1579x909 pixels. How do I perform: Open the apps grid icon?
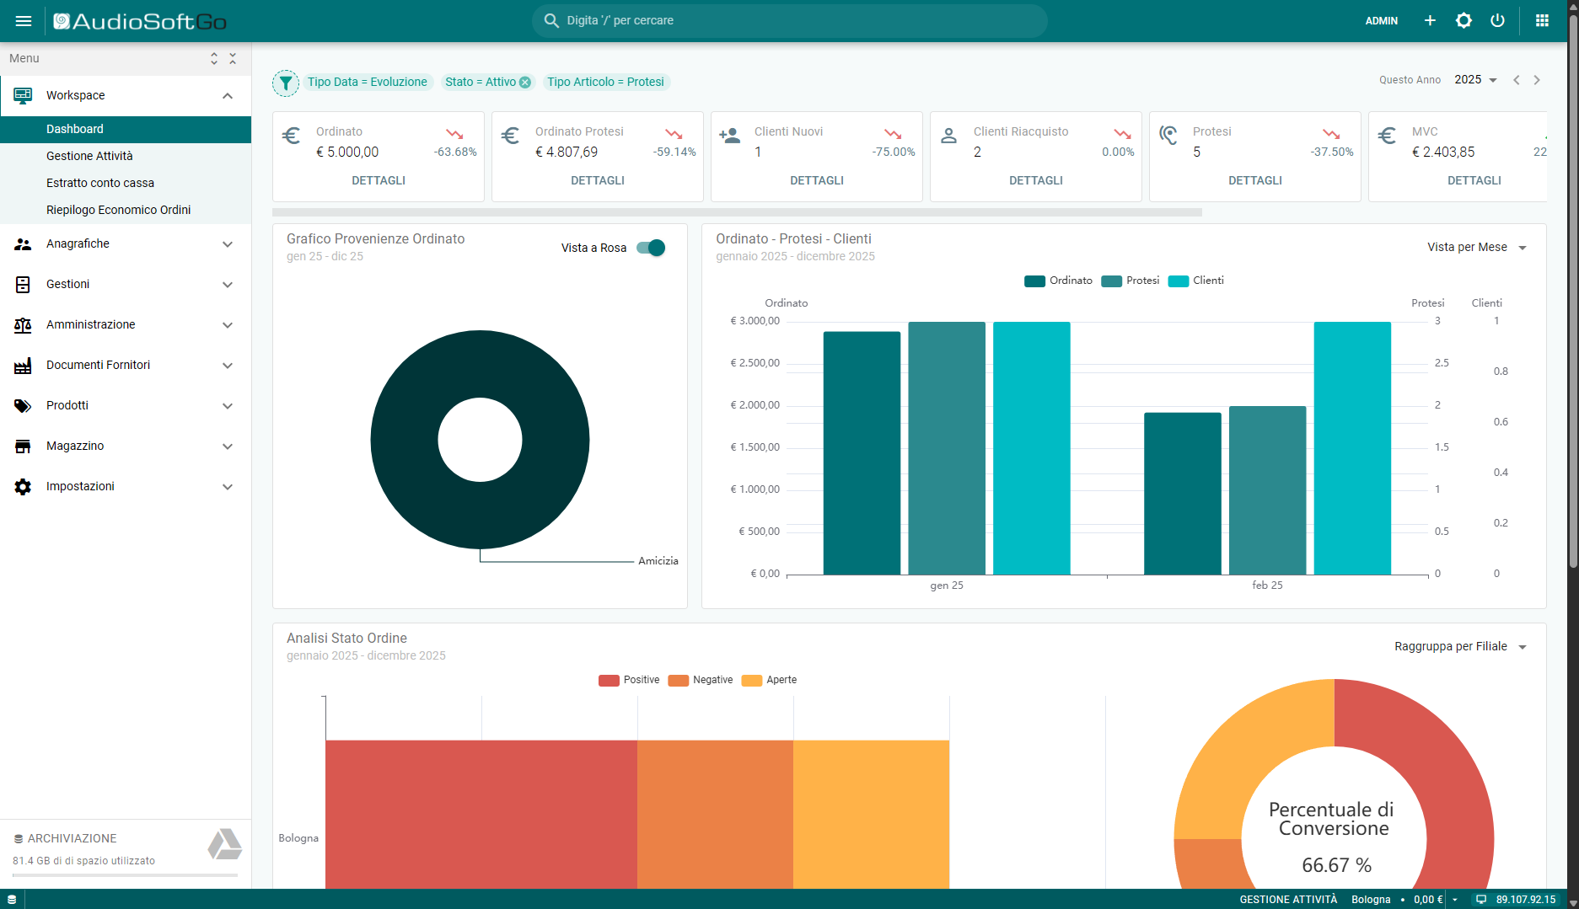coord(1542,21)
